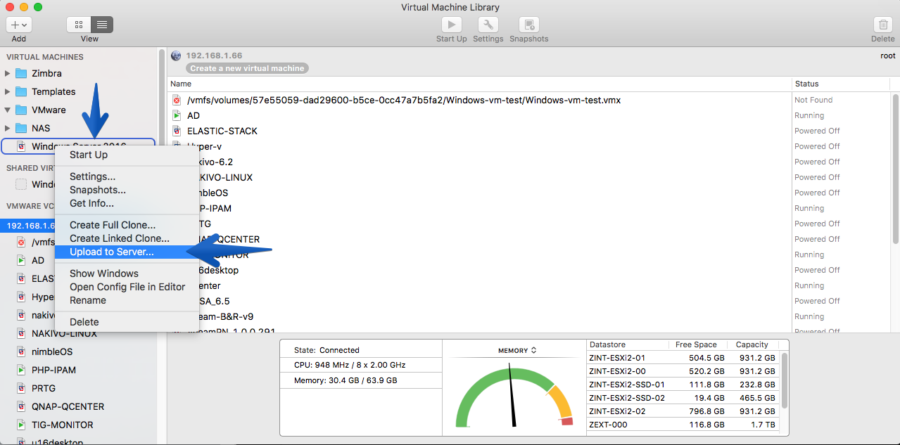Select the Templates folder icon
This screenshot has width=900, height=445.
(x=21, y=91)
